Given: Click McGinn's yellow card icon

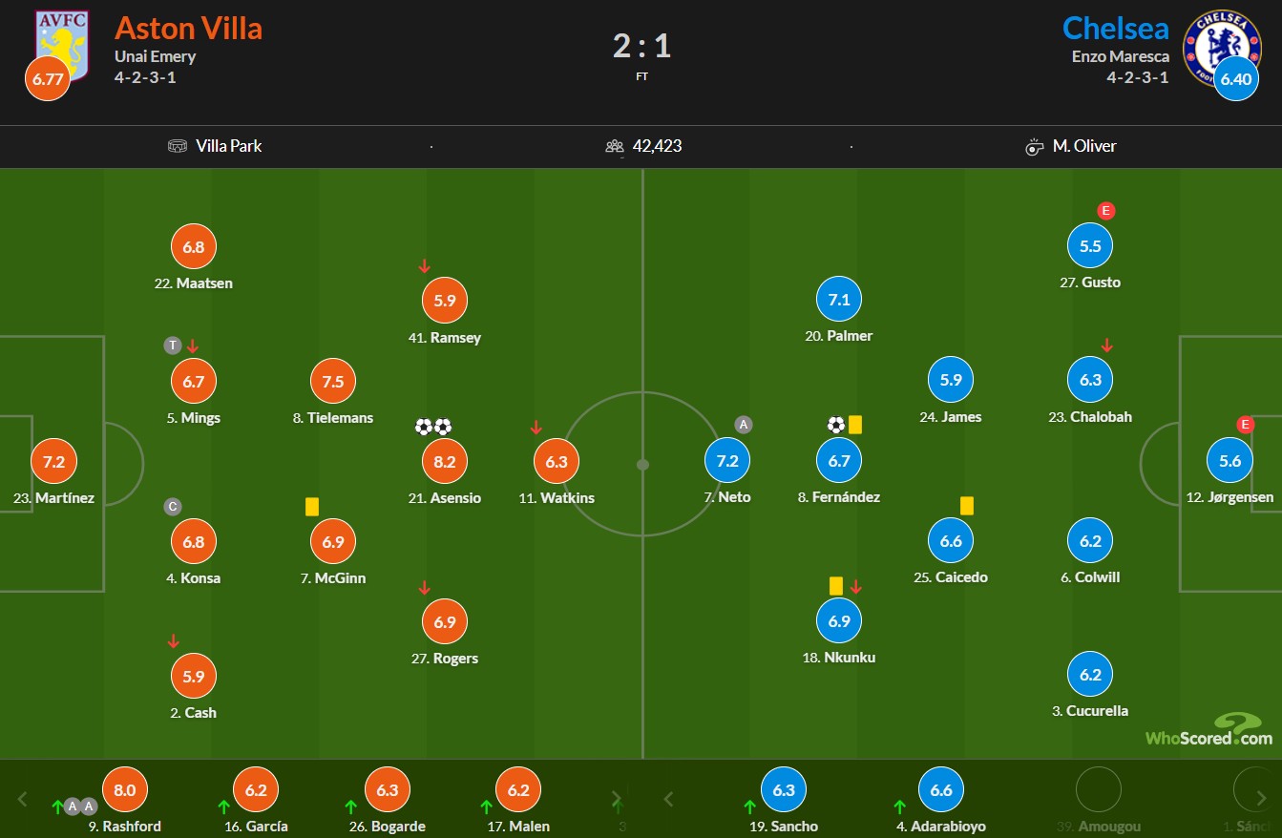Looking at the screenshot, I should click(312, 507).
